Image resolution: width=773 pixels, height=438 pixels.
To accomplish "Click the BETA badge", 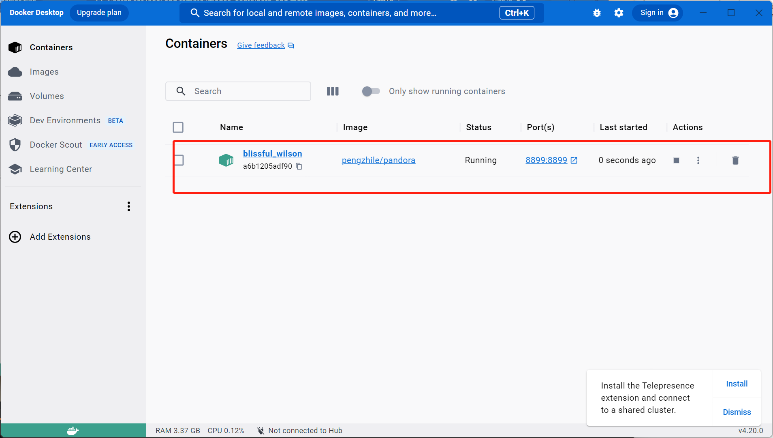I will coord(115,121).
